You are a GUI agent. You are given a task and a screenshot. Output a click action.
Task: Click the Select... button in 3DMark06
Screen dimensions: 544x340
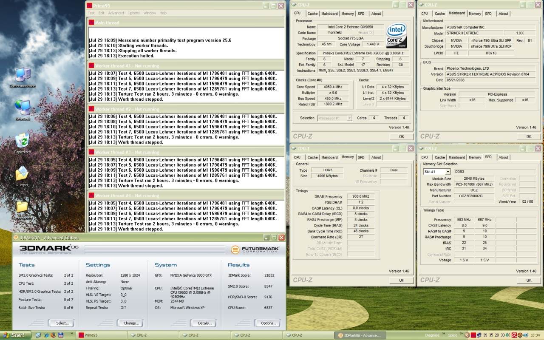coord(62,323)
